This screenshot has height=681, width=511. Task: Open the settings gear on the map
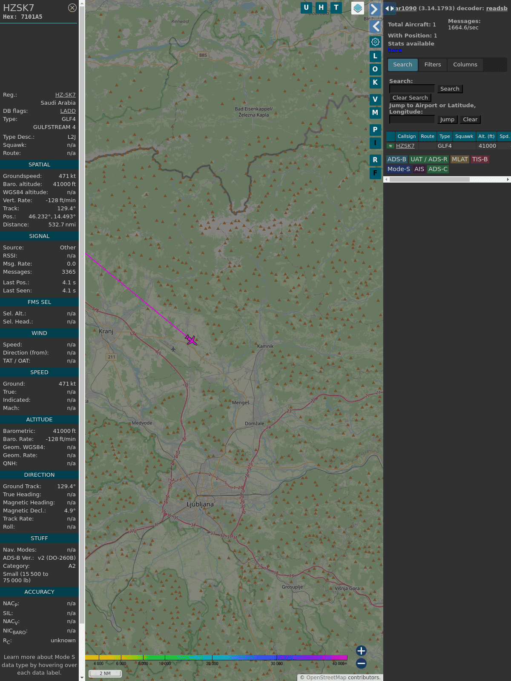pos(375,42)
